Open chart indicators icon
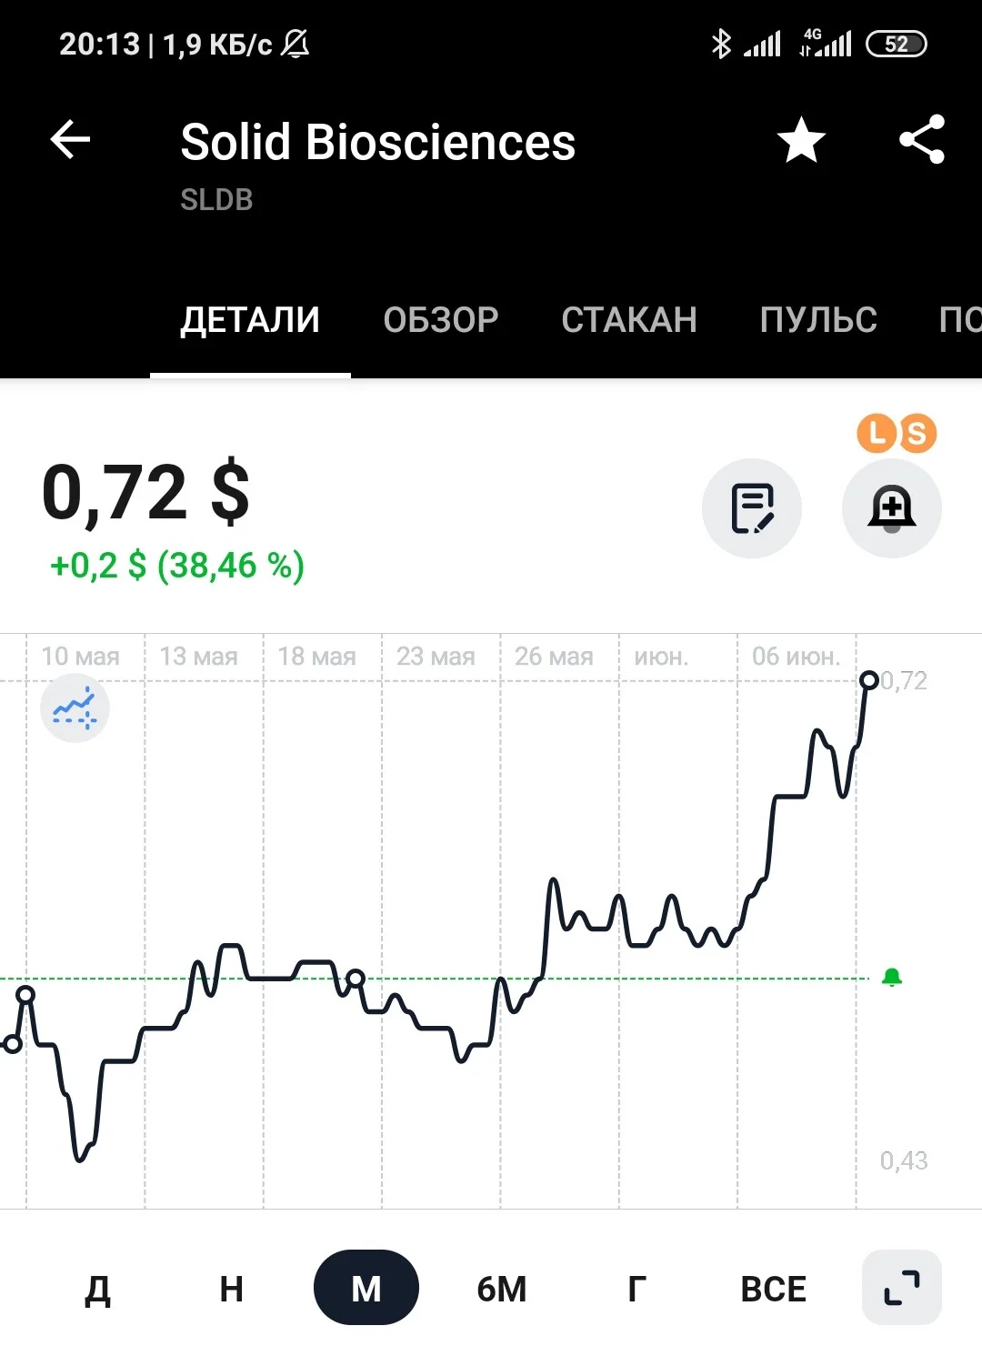Image resolution: width=982 pixels, height=1356 pixels. point(75,708)
